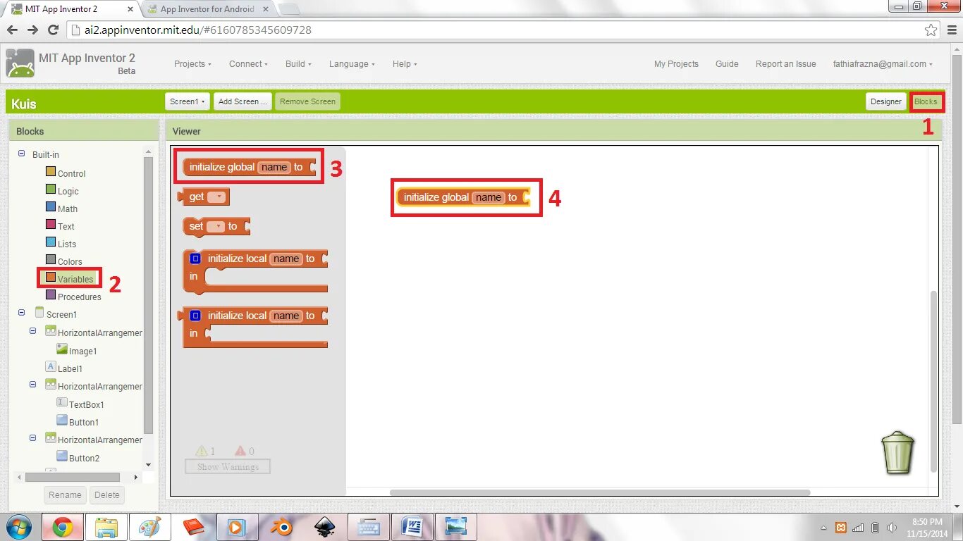This screenshot has width=963, height=541.
Task: Select the Button2 component icon
Action: (62, 456)
